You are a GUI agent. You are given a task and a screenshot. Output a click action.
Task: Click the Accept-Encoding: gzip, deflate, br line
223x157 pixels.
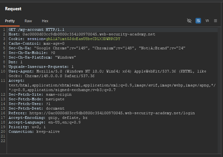[x=48, y=118]
